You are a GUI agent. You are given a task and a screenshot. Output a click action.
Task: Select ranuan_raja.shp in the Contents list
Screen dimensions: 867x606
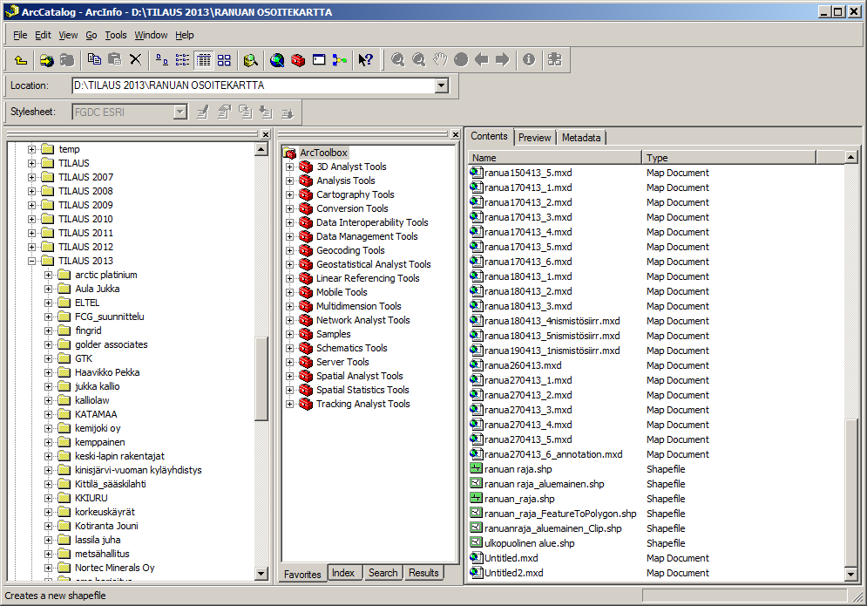pos(519,499)
